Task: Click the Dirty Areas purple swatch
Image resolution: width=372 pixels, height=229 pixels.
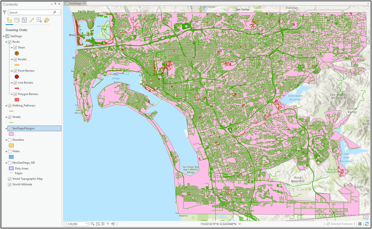Action: coord(11,168)
